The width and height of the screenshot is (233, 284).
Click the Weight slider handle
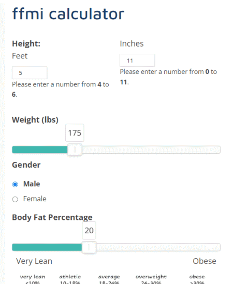(x=75, y=150)
